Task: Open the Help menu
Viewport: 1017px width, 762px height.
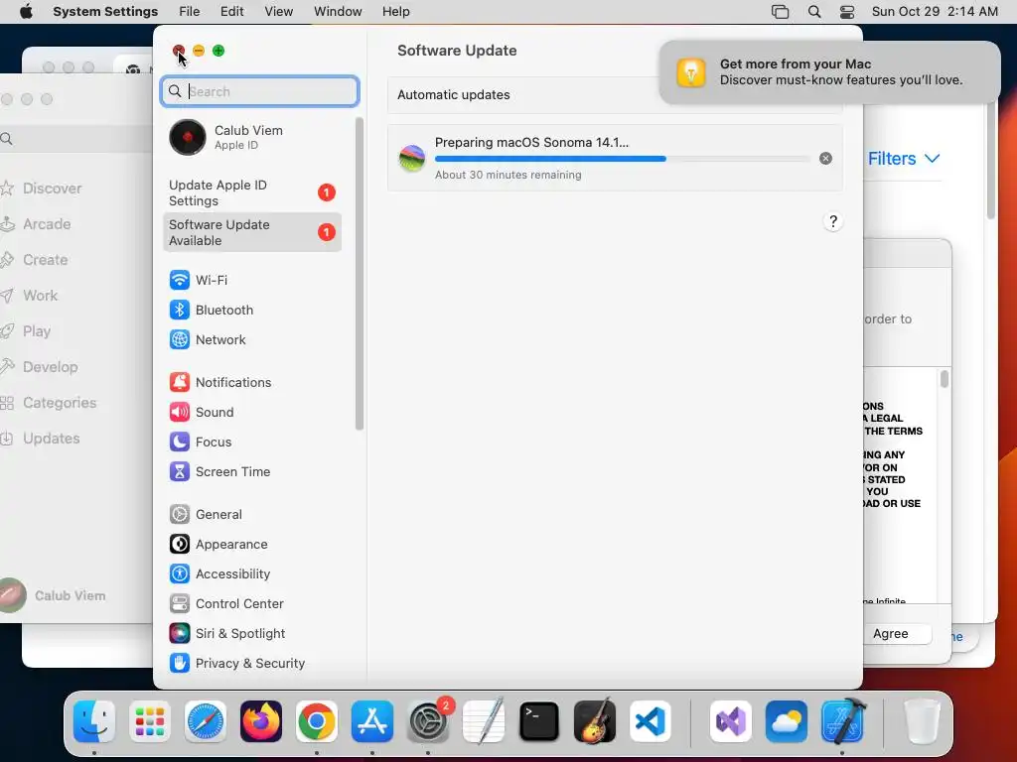Action: 395,12
